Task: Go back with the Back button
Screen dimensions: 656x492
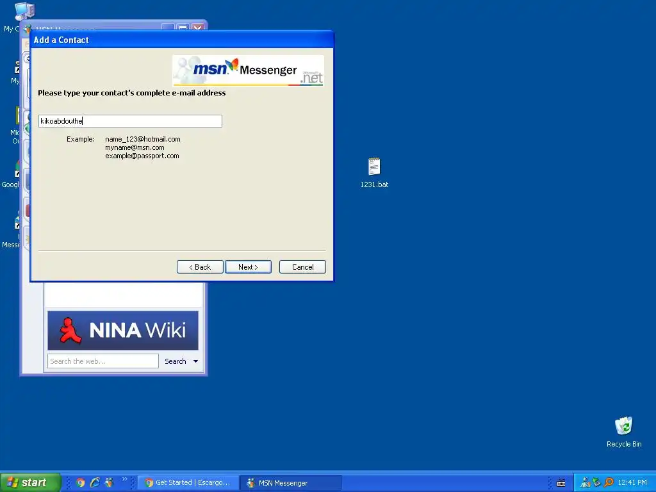Action: point(200,267)
